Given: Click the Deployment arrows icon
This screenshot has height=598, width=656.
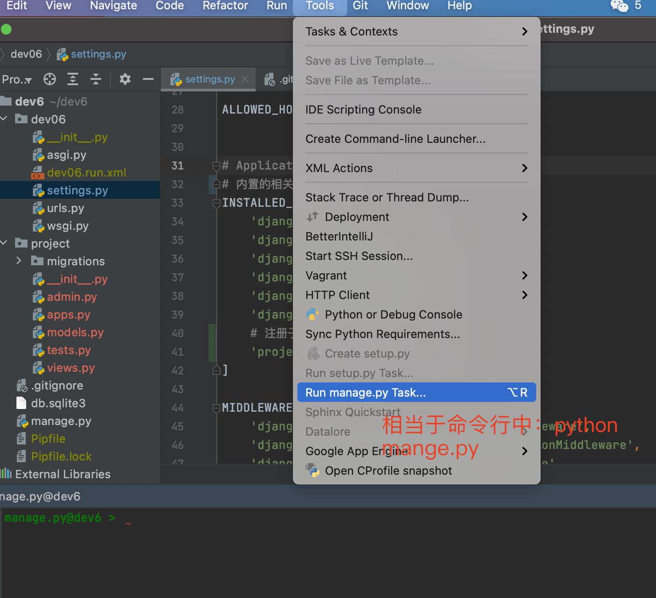Looking at the screenshot, I should 312,216.
